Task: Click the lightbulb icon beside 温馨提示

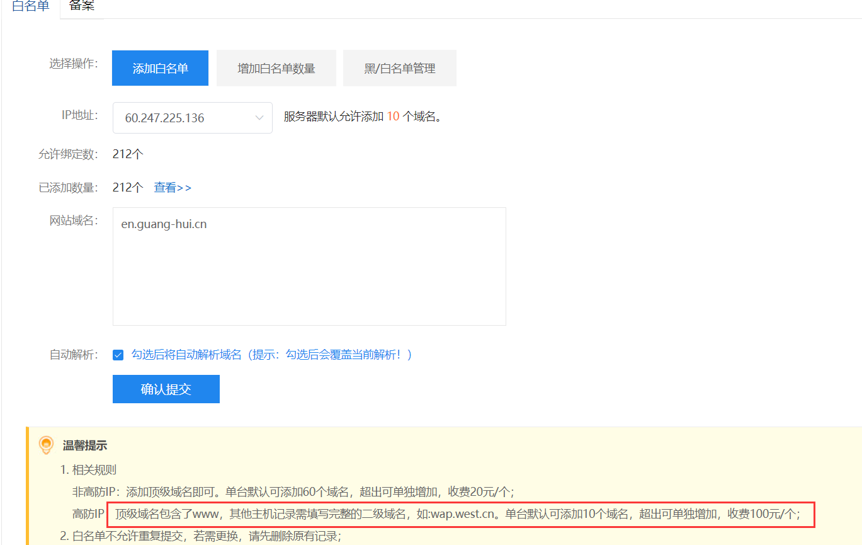Action: tap(46, 445)
